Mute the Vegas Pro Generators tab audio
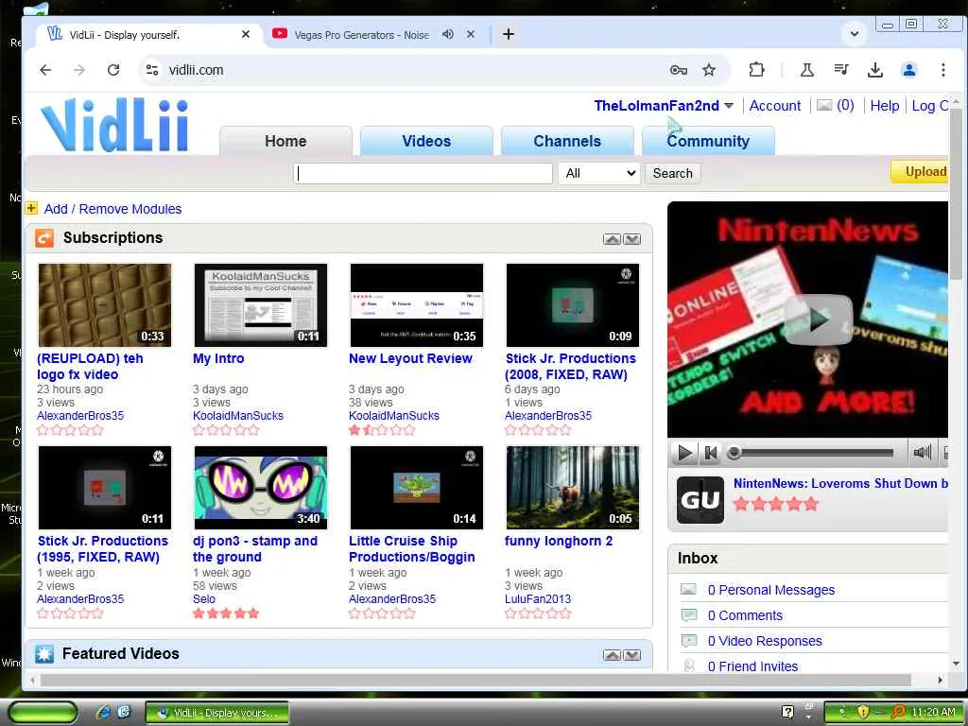 447,34
